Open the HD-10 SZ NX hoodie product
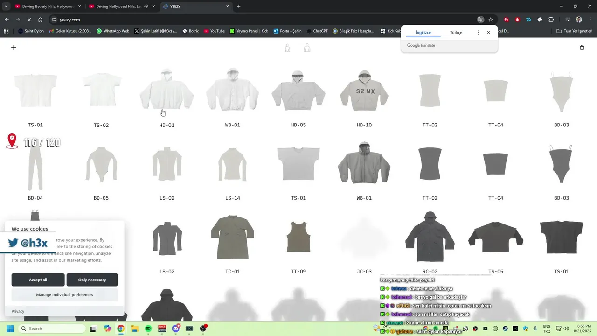Screen dimensions: 597x336 coord(364,91)
